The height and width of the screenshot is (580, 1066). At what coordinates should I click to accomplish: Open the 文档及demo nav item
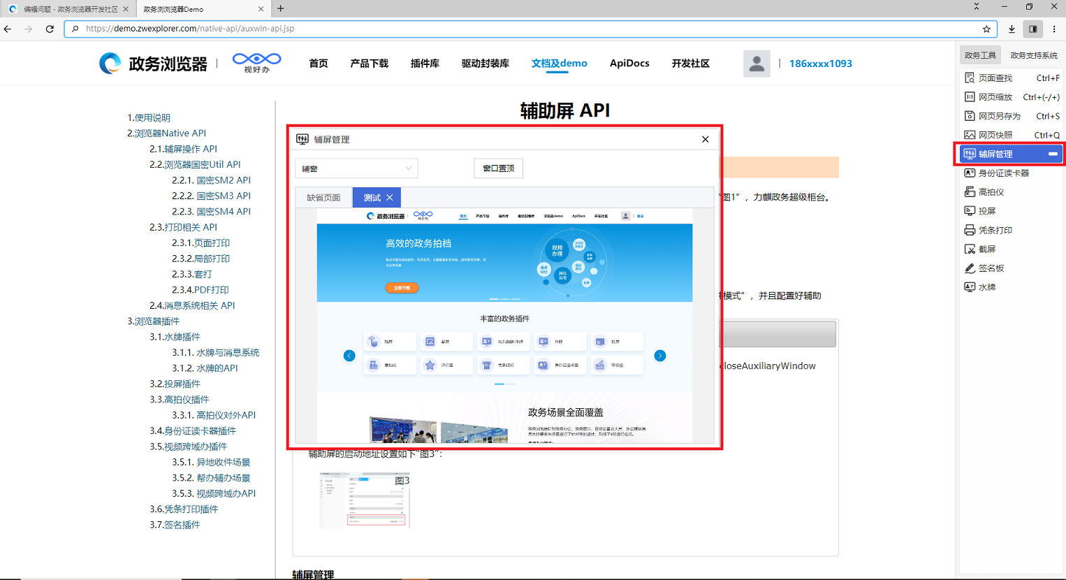(x=560, y=64)
